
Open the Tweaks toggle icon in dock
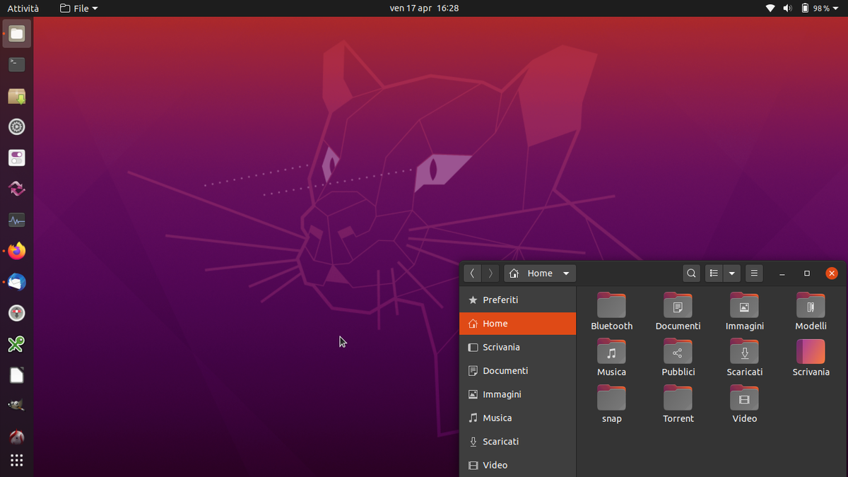17,158
